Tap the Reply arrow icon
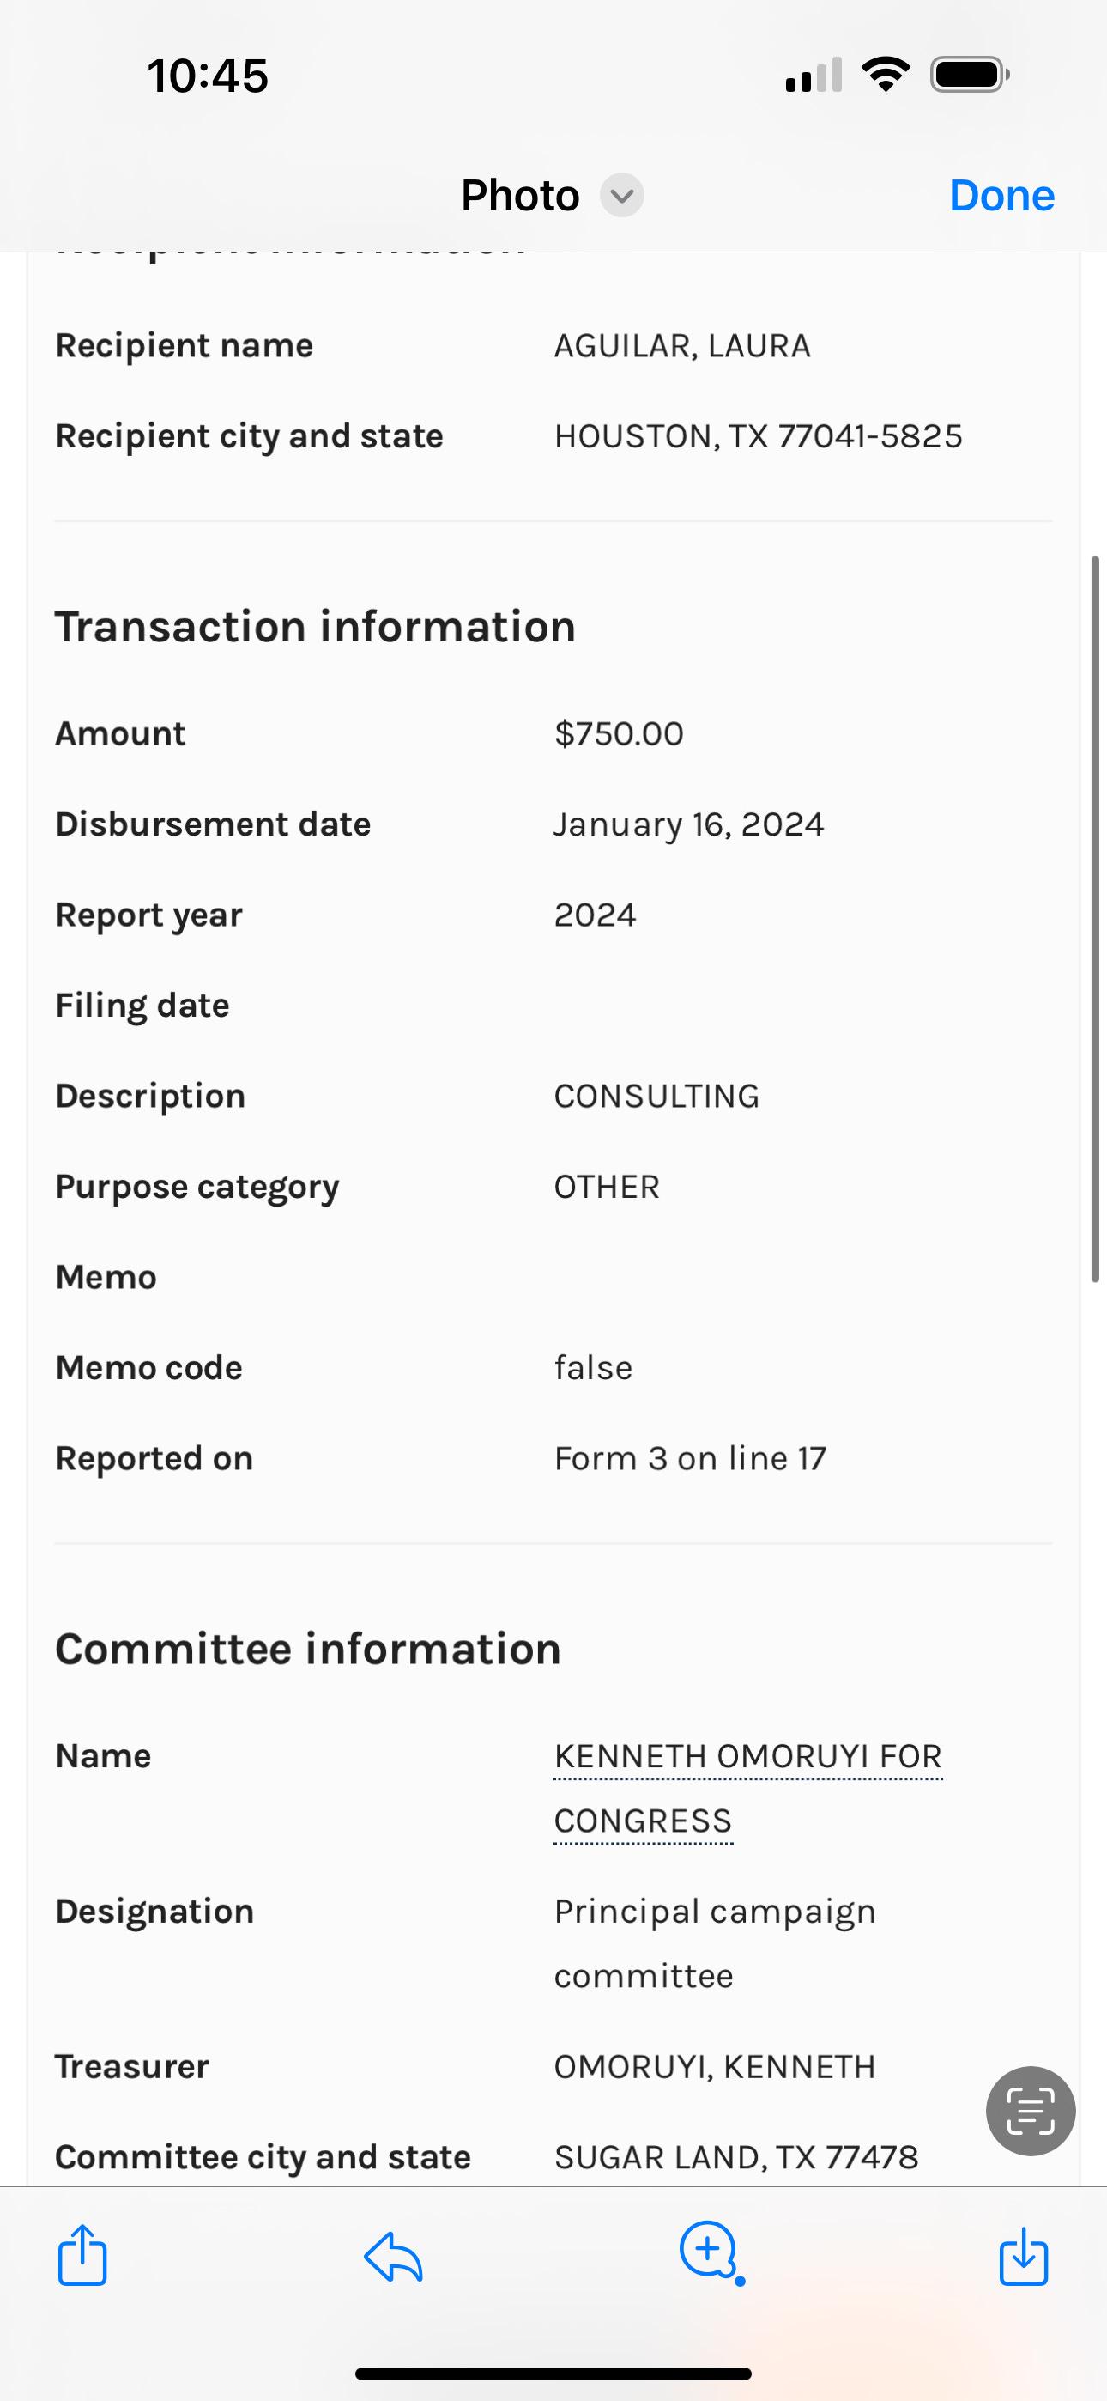 (393, 2257)
